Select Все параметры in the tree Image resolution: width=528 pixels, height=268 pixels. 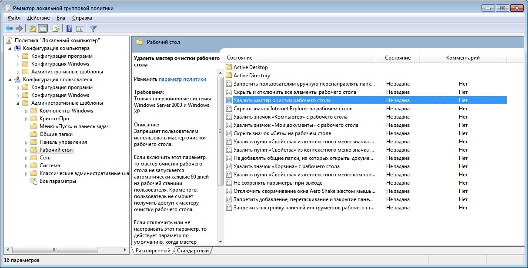click(x=58, y=181)
